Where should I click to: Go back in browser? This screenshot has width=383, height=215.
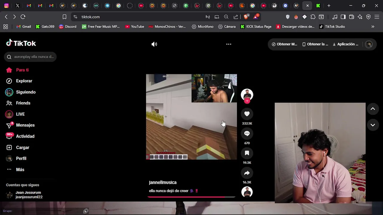(6, 17)
